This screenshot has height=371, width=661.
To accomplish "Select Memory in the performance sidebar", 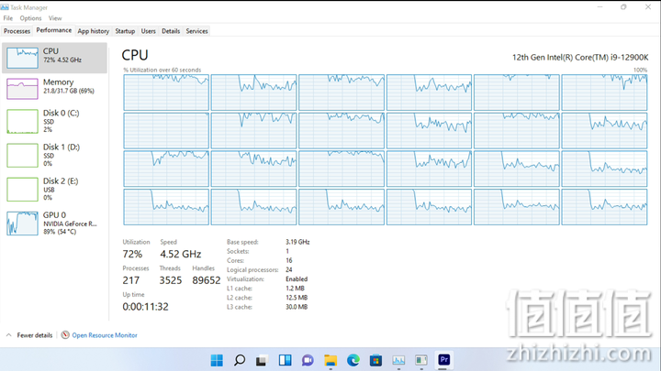I will tap(55, 88).
